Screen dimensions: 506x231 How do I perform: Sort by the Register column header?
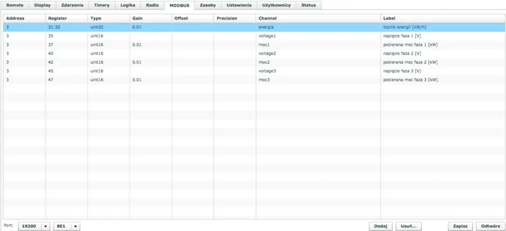click(x=58, y=18)
